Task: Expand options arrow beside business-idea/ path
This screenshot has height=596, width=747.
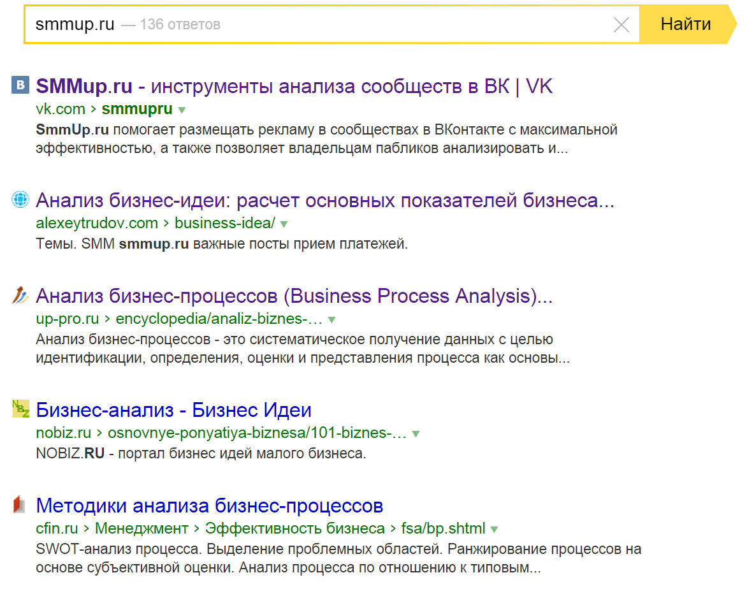Action: (x=283, y=224)
